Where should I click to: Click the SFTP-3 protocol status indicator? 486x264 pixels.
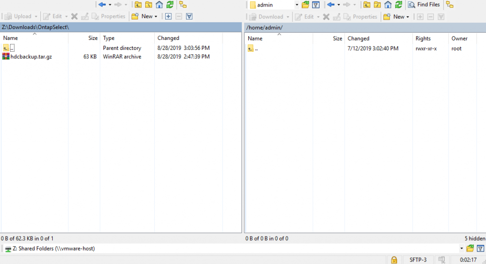418,260
